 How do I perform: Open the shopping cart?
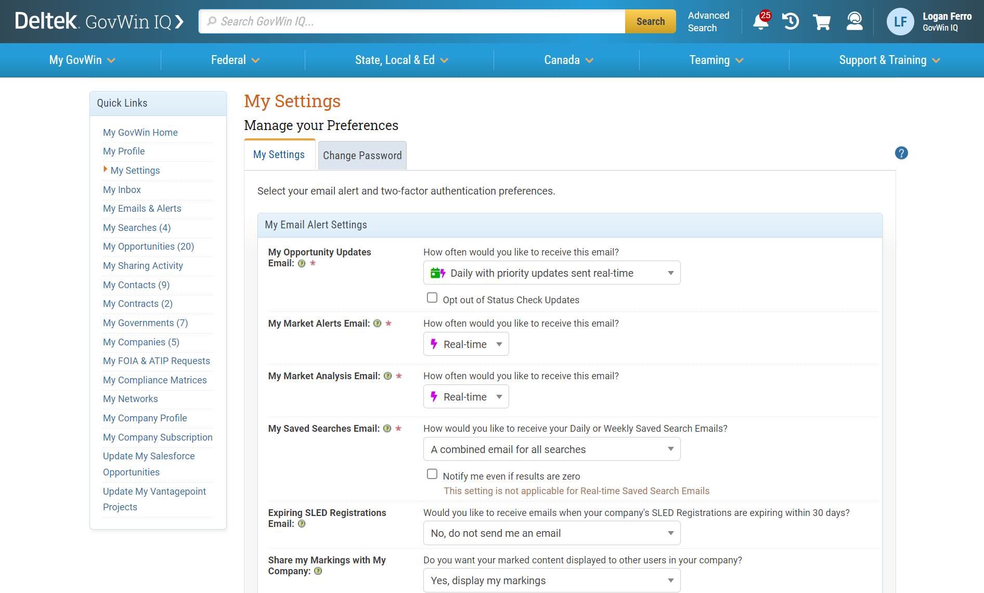click(x=822, y=21)
